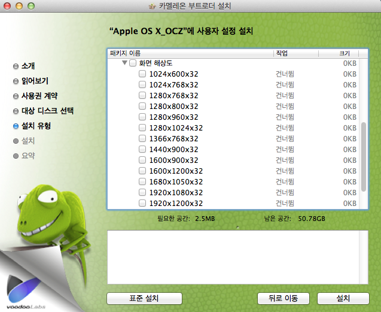
Task: Collapse the 화면 해상도 group triangle
Action: (124, 63)
